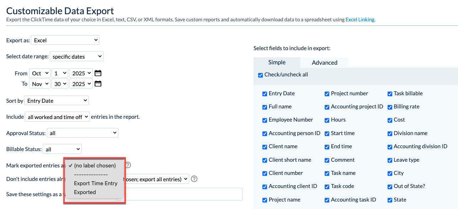
Task: Toggle the Project number checkbox
Action: (327, 94)
